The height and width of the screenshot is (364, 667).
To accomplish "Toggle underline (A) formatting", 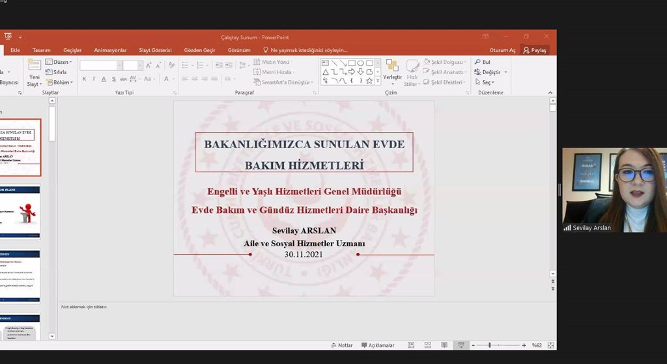I will coord(104,79).
